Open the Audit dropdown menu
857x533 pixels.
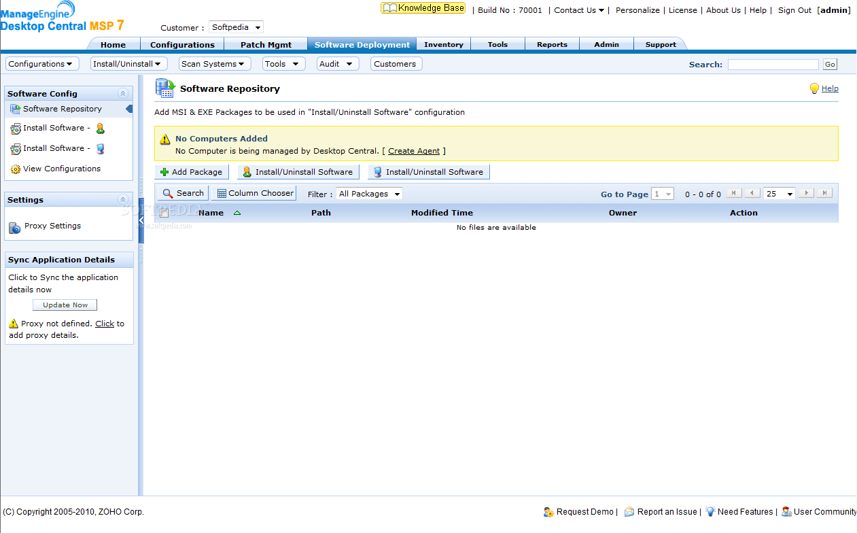pyautogui.click(x=338, y=64)
